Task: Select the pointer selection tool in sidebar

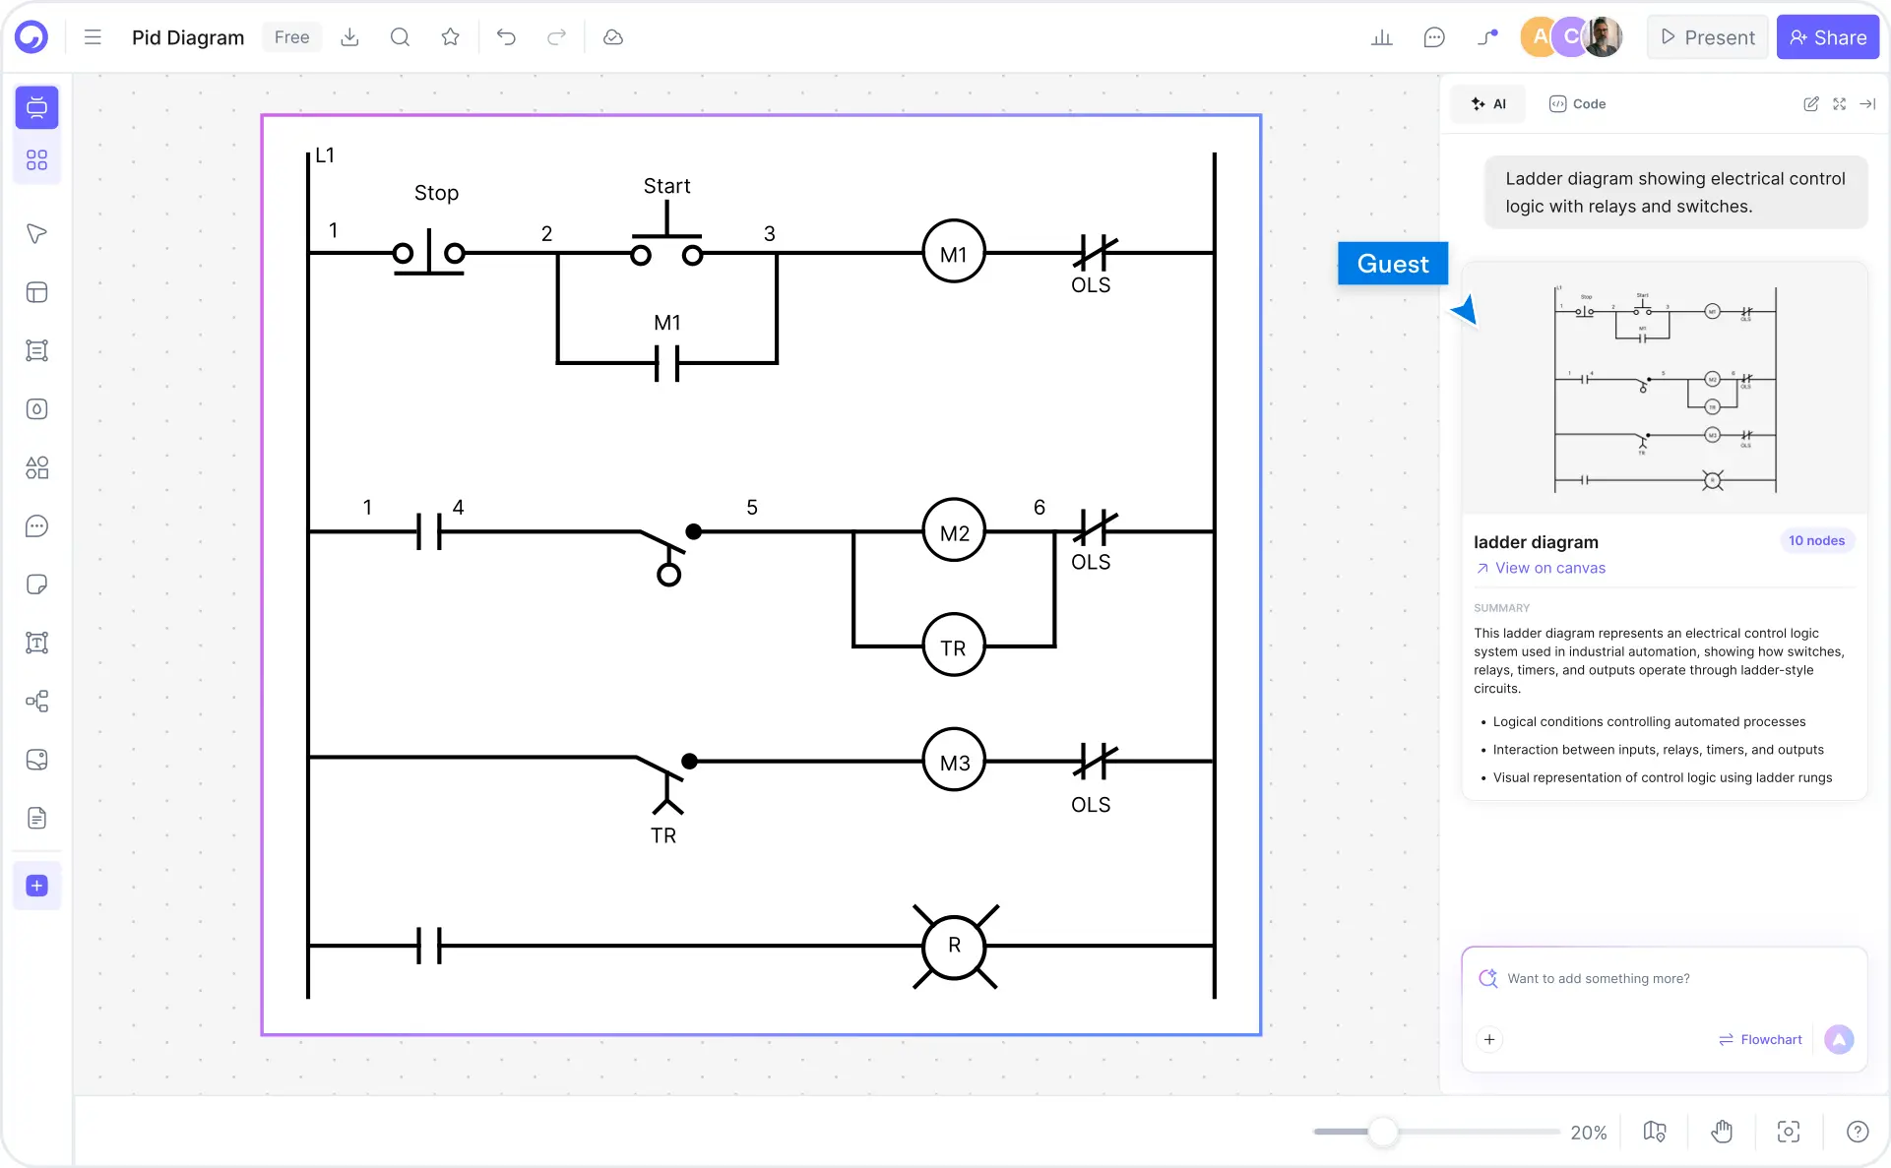Action: [x=36, y=234]
